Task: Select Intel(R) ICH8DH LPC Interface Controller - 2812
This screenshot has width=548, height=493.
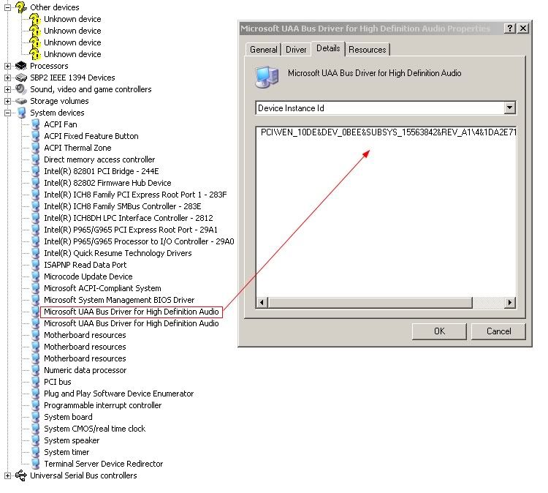Action: click(x=129, y=218)
